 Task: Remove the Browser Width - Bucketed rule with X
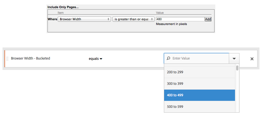pyautogui.click(x=252, y=59)
